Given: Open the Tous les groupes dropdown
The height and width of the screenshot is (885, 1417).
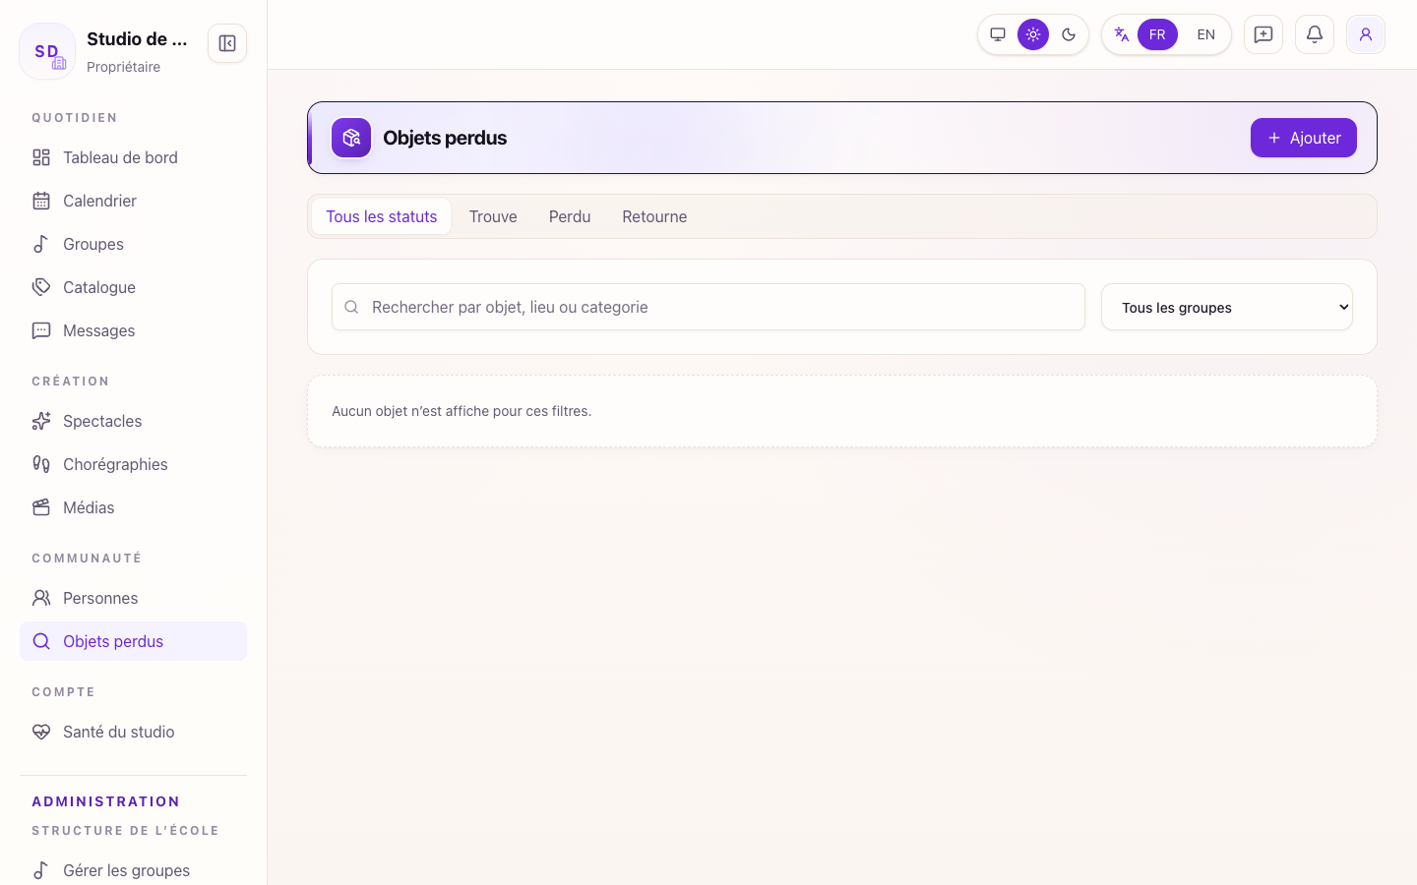Looking at the screenshot, I should tap(1227, 307).
